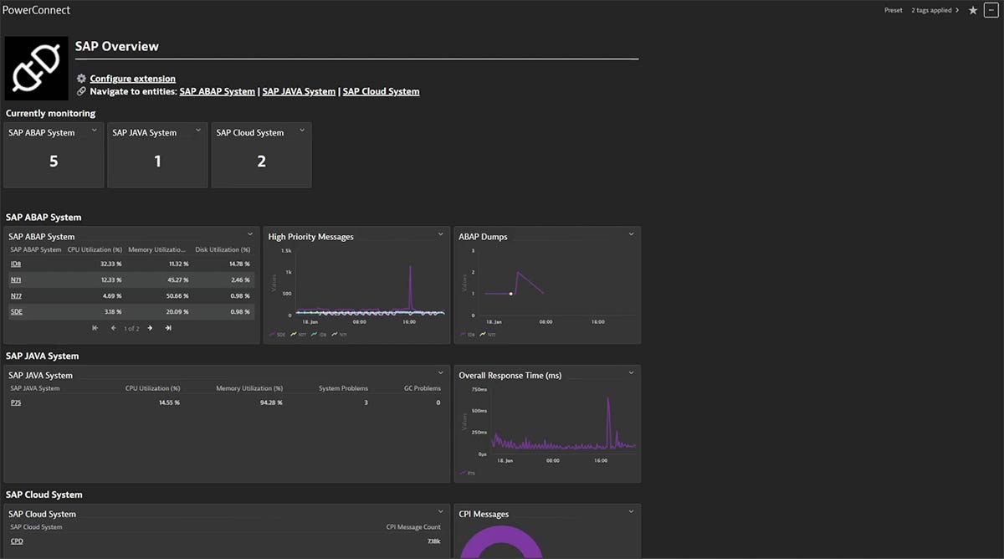Jump to first page in ABAP System table
This screenshot has height=559, width=1004.
(95, 328)
